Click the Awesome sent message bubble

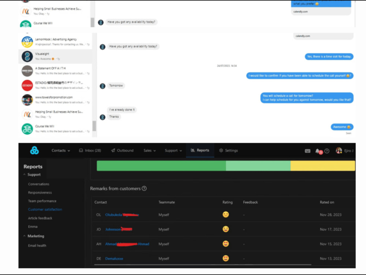[342, 127]
